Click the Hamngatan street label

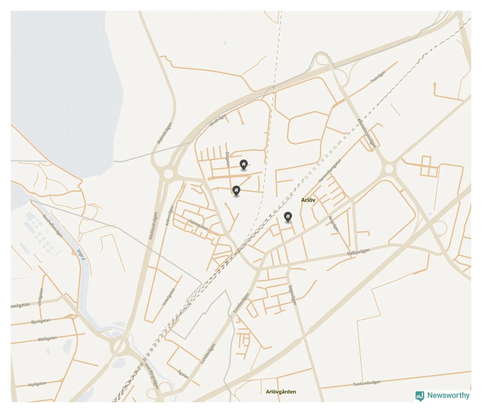198,225
